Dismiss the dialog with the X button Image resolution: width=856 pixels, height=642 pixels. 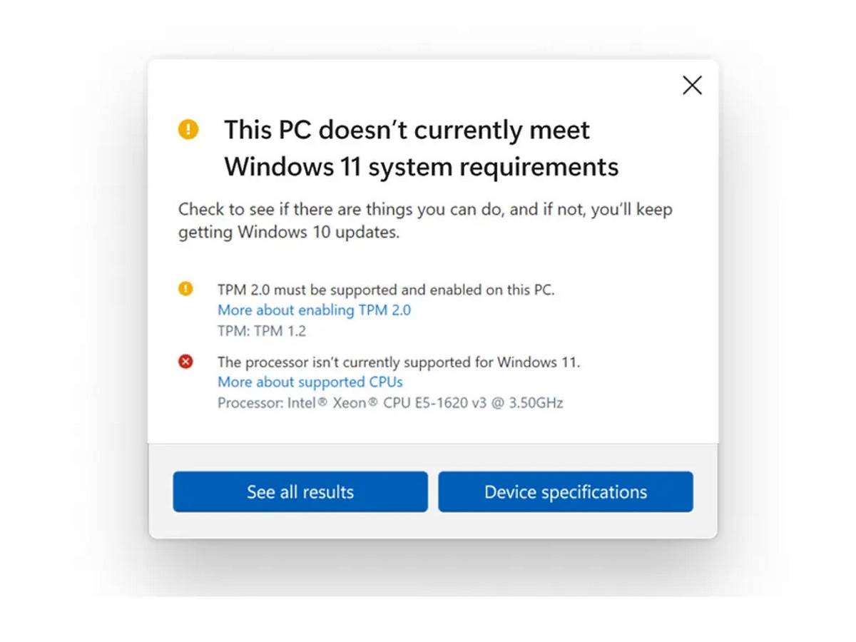[691, 85]
